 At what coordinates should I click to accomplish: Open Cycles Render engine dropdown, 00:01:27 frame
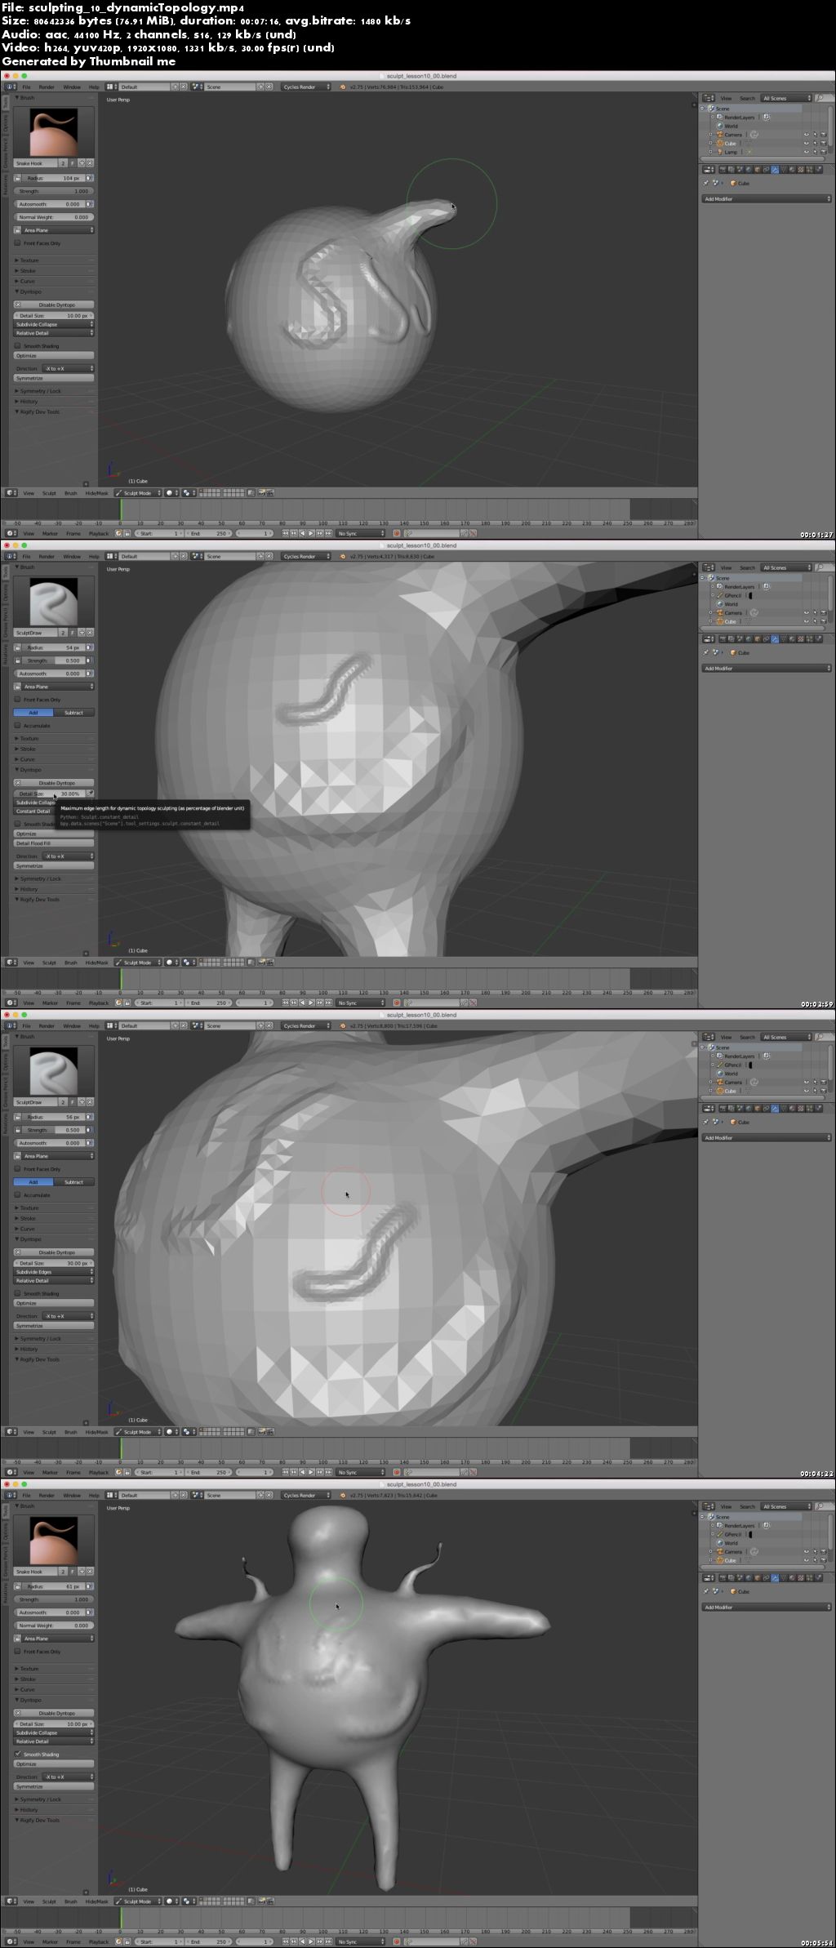[307, 87]
